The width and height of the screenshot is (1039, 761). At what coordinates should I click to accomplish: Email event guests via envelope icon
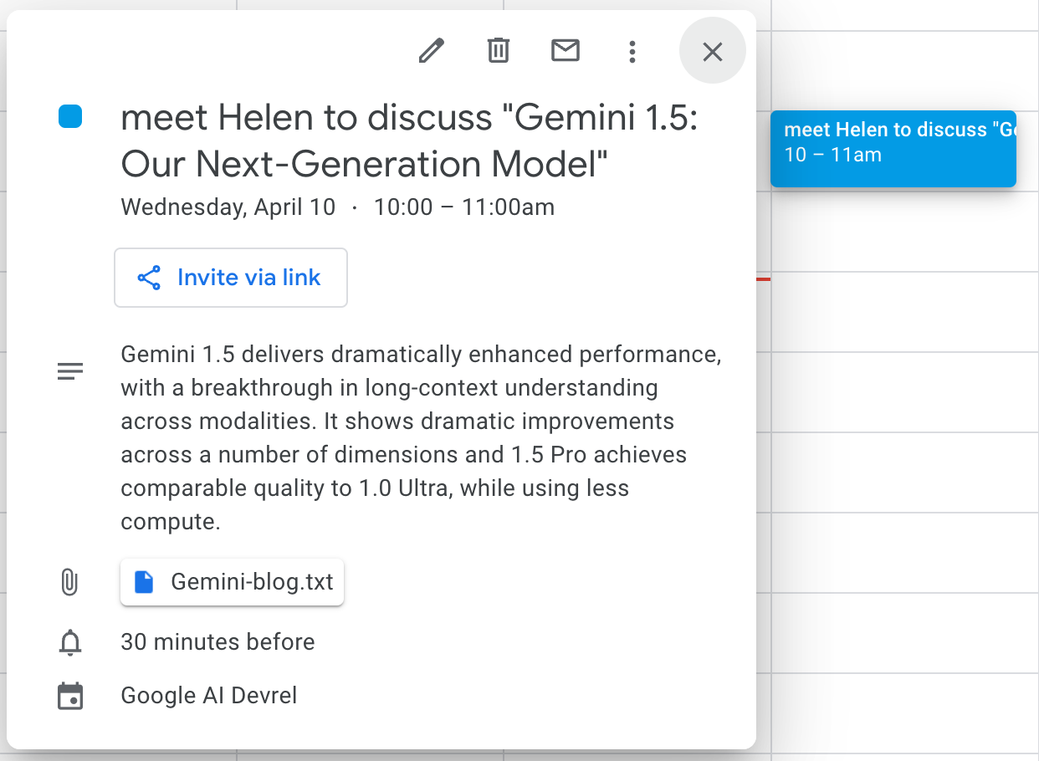pos(566,52)
